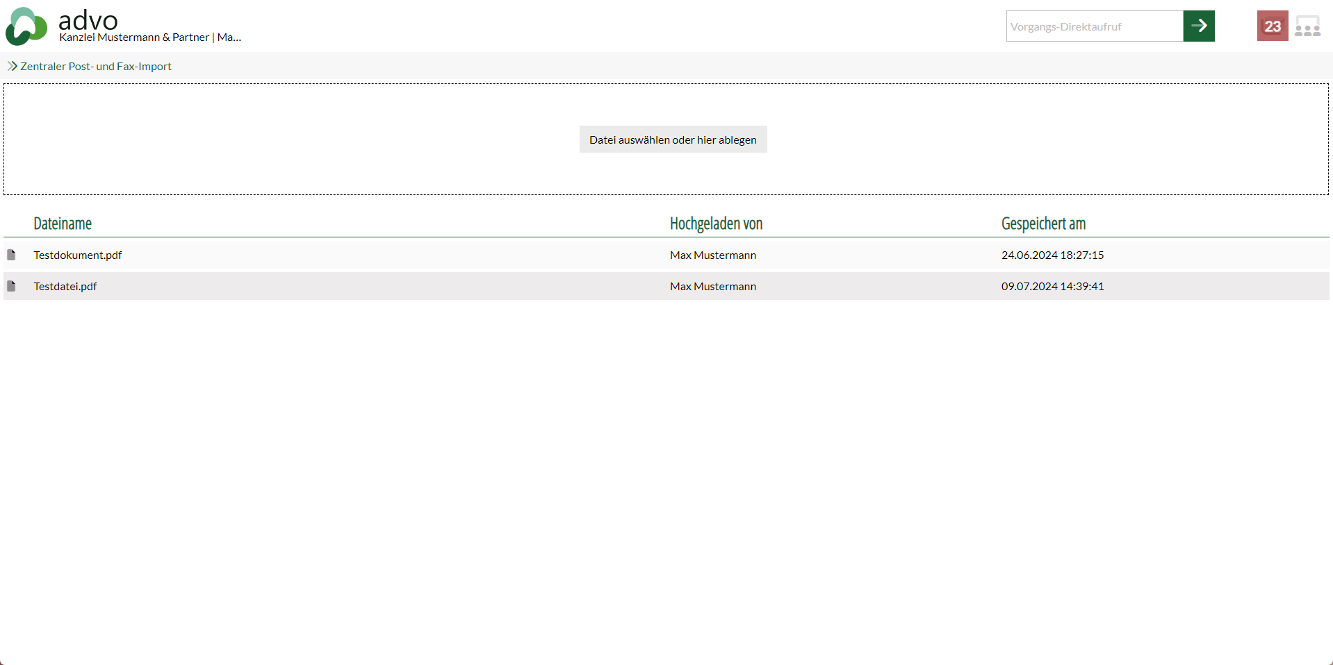The width and height of the screenshot is (1333, 665).
Task: Open the file Testdokument.pdf
Action: [78, 255]
